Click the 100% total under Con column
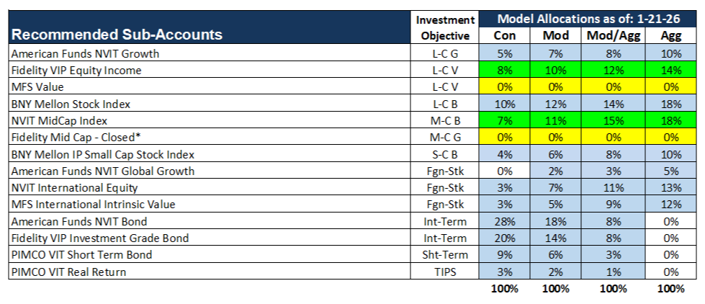 pyautogui.click(x=504, y=289)
